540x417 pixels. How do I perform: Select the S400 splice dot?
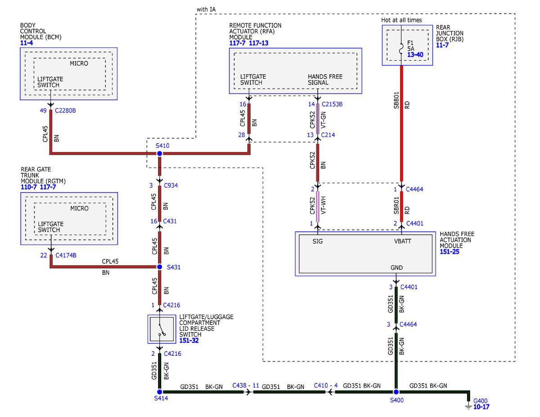click(396, 392)
